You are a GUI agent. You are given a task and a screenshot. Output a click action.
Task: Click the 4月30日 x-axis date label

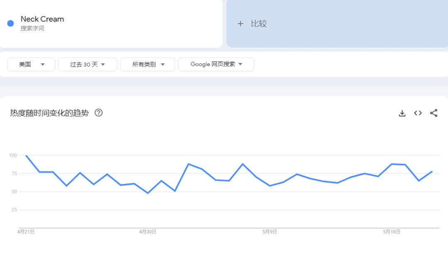[x=148, y=232]
